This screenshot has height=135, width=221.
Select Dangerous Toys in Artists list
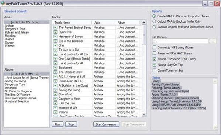(x=27, y=29)
